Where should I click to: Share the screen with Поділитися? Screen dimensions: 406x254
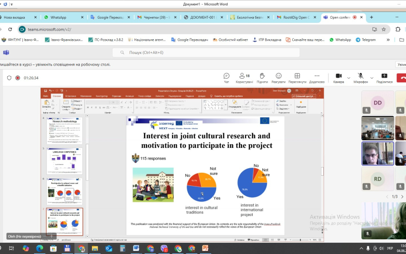click(384, 78)
